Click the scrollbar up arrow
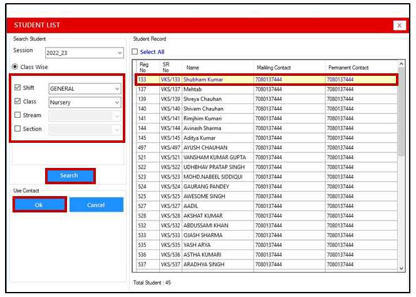This screenshot has width=416, height=297. pos(401,64)
